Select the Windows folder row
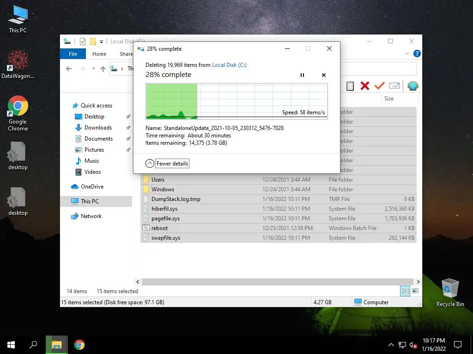The width and height of the screenshot is (473, 354). tap(279, 189)
